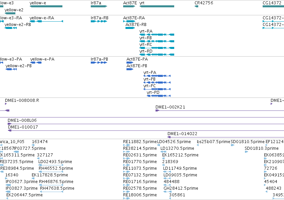This screenshot has width=284, height=200.
Task: Select the bs25b07.5prime EST
Action: 214,142
